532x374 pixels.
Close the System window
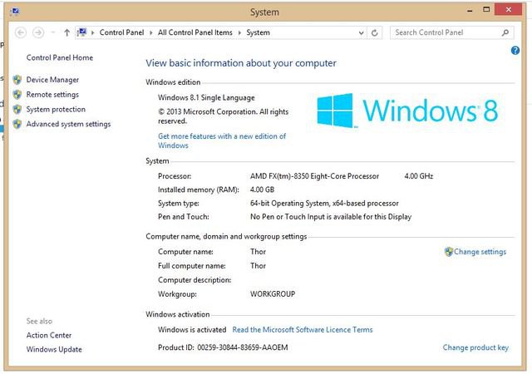[508, 9]
